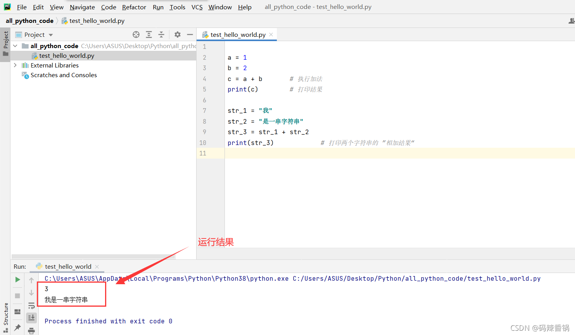Click locate/select opened file crosshair icon
575x335 pixels.
[136, 35]
